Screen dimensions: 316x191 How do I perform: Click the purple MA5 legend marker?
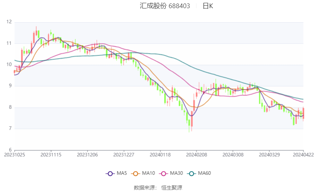click(110, 173)
